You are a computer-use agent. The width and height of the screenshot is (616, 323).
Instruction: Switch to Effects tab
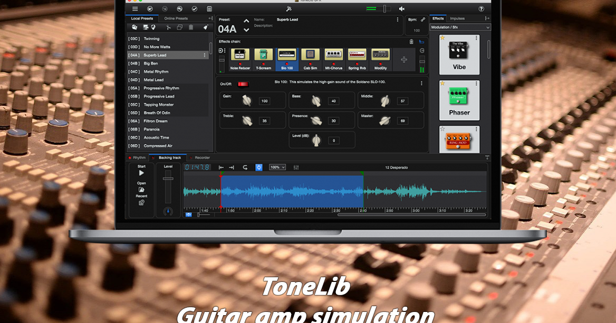[x=438, y=18]
